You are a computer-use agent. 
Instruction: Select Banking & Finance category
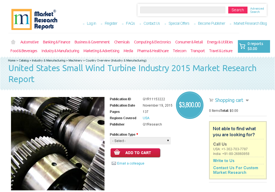pyautogui.click(x=56, y=42)
